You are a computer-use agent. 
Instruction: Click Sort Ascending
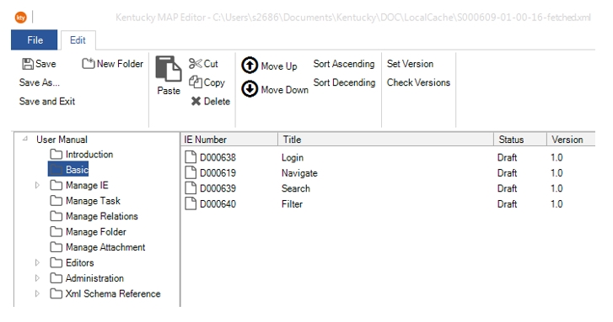(x=344, y=64)
